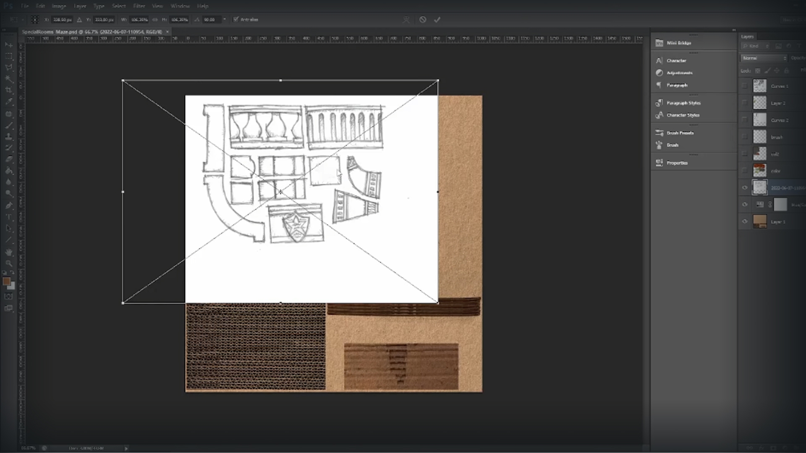Select the Crop tool

click(x=9, y=90)
